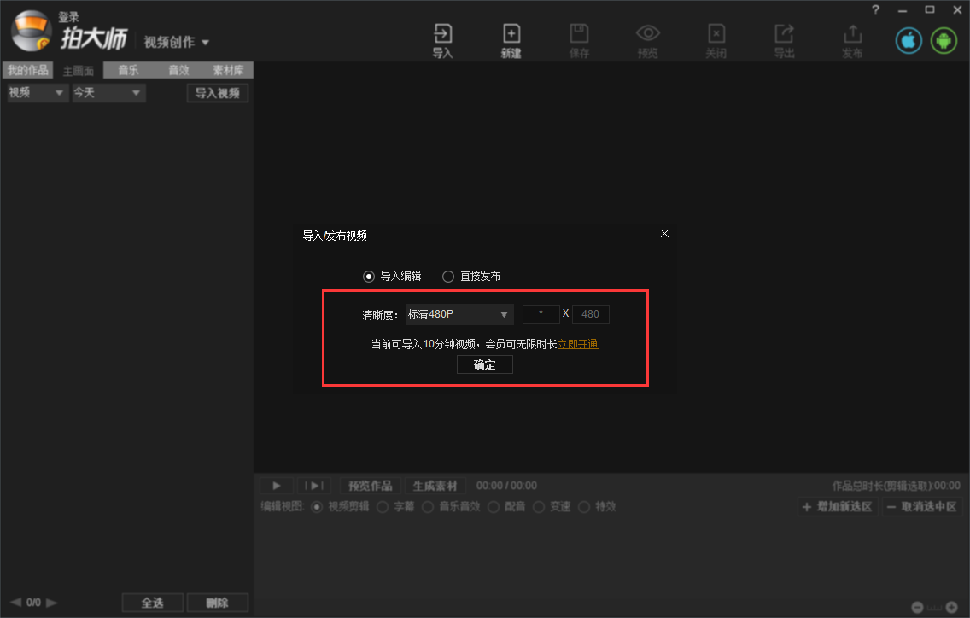Select the 导入编辑 radio option
Screen dimensions: 970x618
point(369,276)
